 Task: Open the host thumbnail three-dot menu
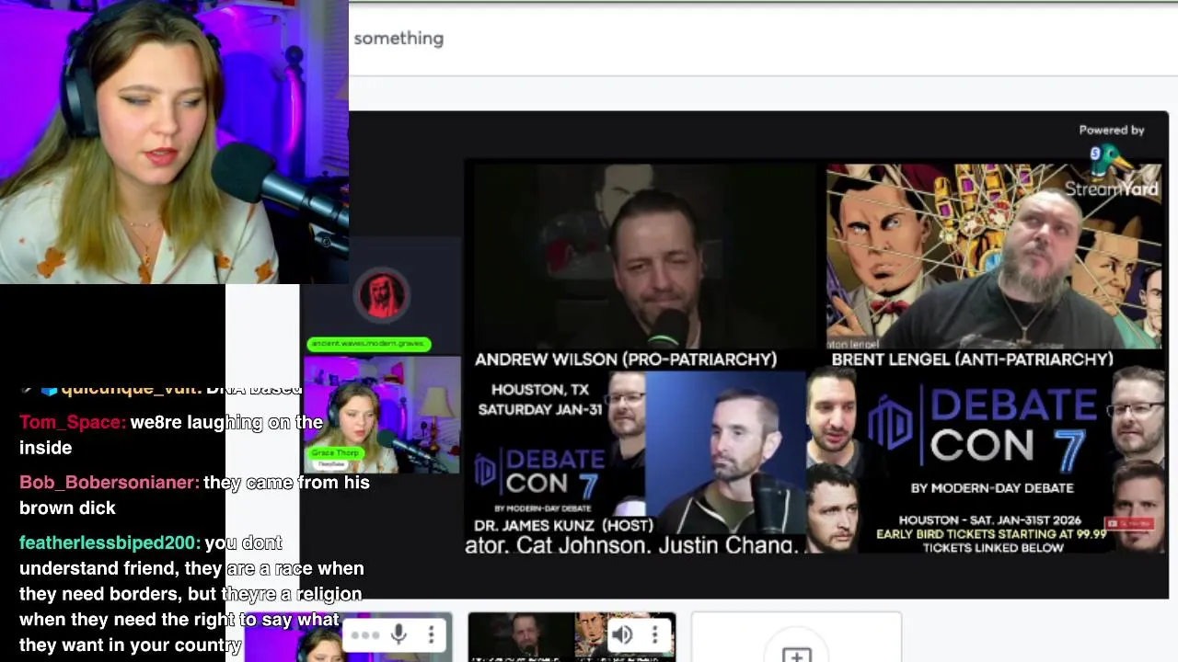tap(431, 635)
